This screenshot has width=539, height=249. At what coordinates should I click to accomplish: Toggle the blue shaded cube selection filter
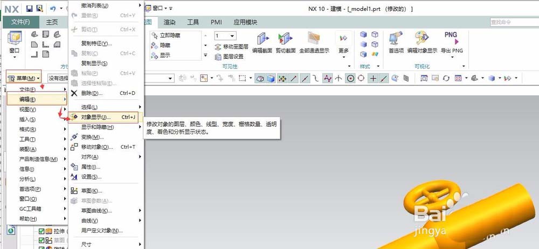pyautogui.click(x=271, y=78)
